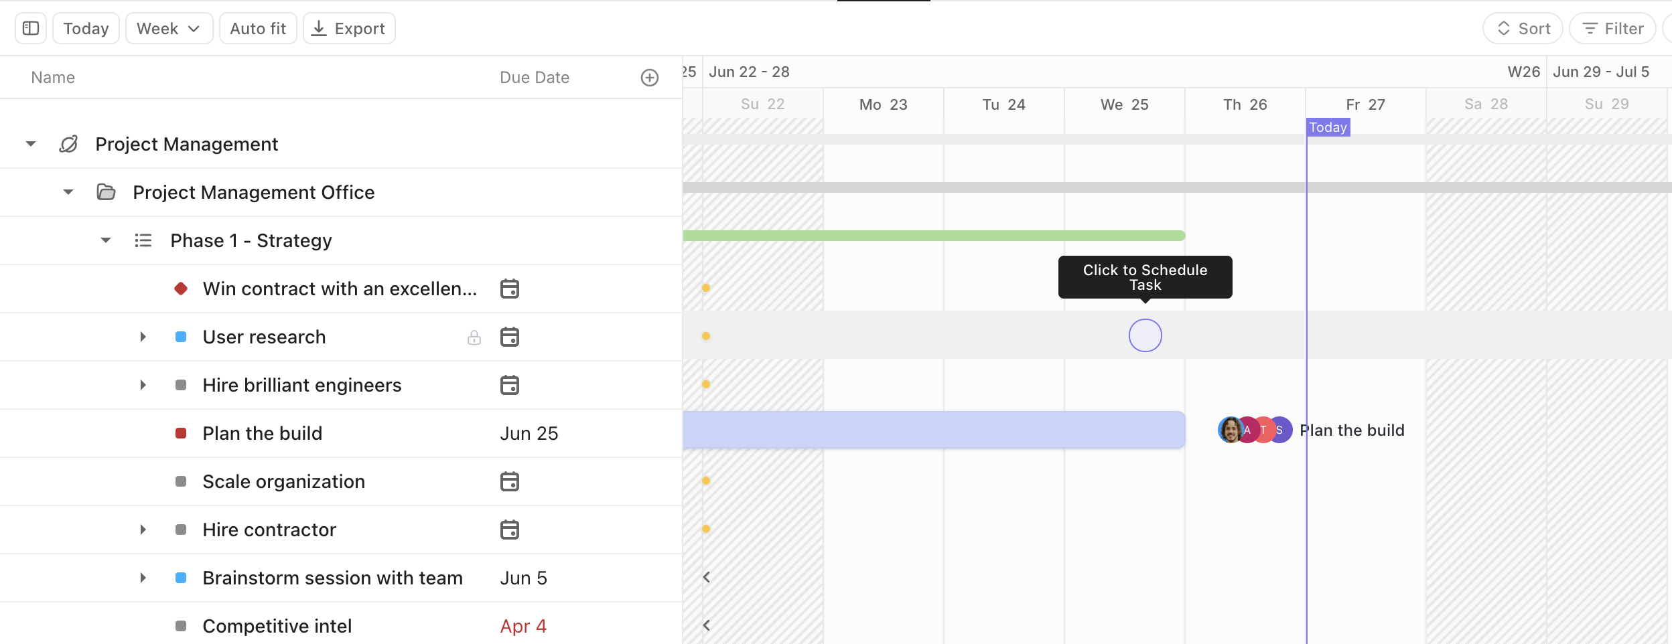This screenshot has width=1672, height=644.
Task: Click the lock icon on User research row
Action: [475, 337]
